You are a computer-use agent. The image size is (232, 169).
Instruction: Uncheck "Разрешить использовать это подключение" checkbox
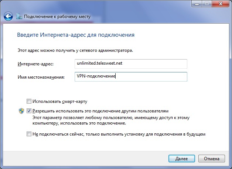(29, 110)
